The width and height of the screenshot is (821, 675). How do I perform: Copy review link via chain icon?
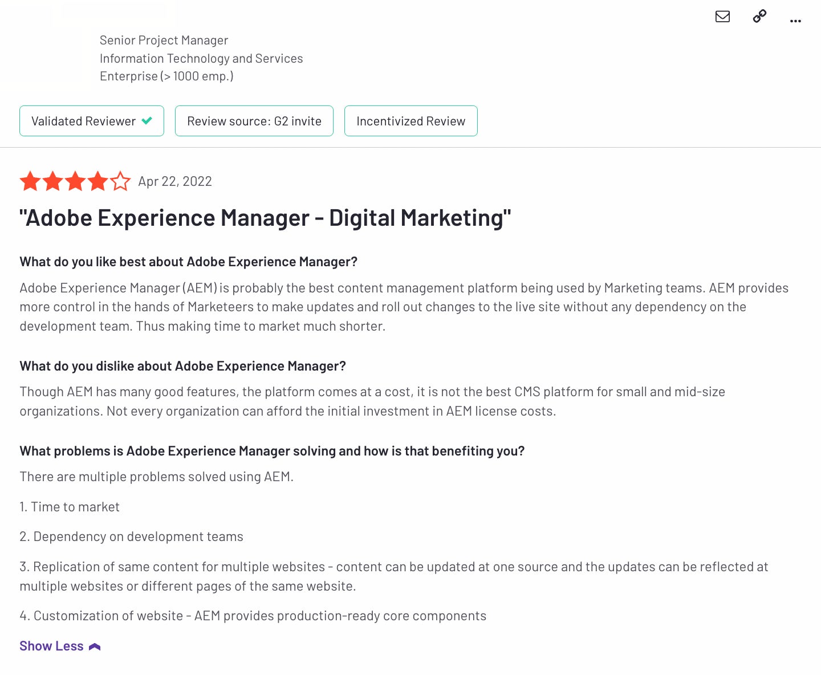coord(759,17)
